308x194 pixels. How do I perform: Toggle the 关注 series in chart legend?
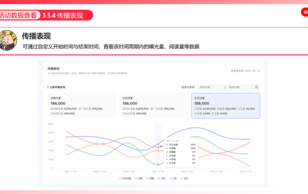(x=185, y=178)
